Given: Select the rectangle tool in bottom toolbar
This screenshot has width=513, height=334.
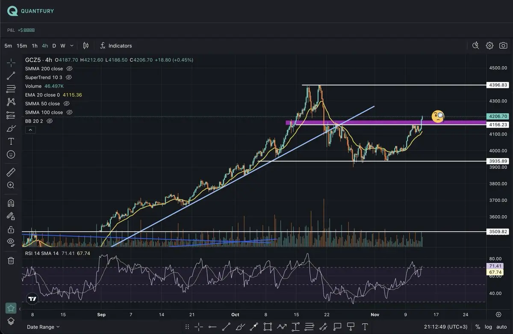Looking at the screenshot, I should (268, 327).
